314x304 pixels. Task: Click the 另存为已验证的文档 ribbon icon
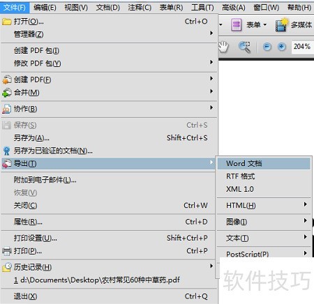point(6,151)
